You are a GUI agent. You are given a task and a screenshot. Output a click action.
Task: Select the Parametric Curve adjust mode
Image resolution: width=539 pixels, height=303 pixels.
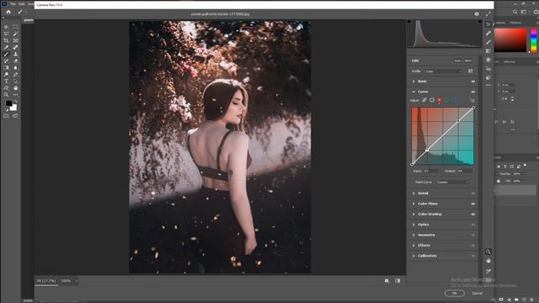(x=424, y=100)
